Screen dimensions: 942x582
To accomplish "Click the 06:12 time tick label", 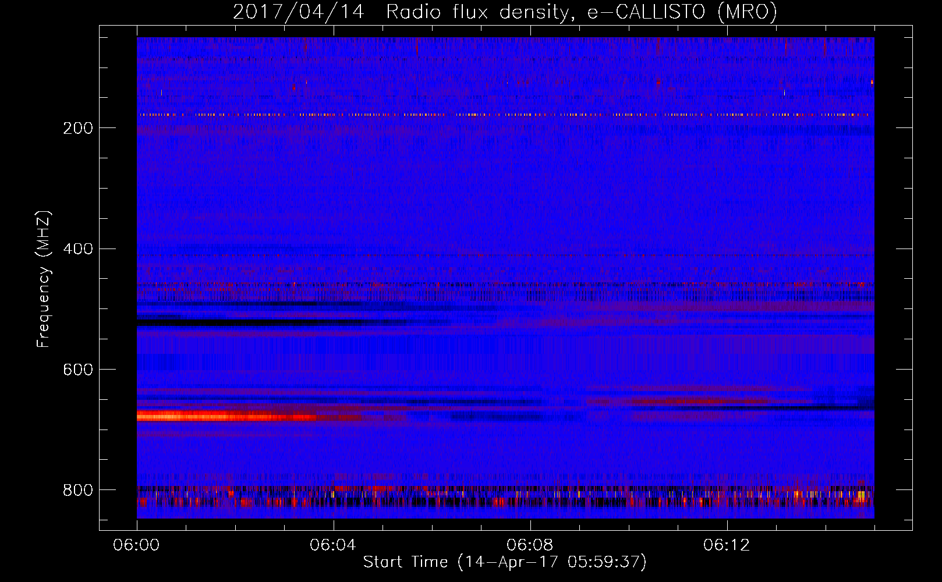I will pyautogui.click(x=727, y=545).
